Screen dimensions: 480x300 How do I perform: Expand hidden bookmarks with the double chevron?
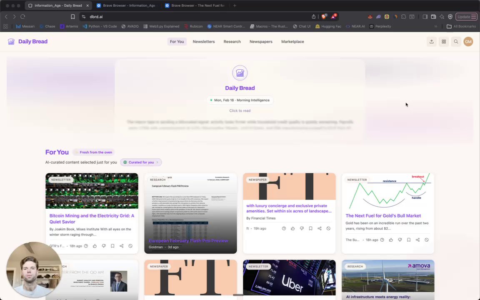point(435,26)
